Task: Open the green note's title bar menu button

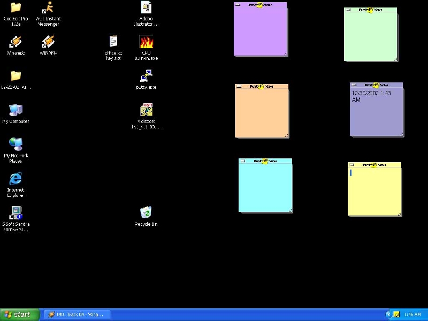Action: 348,10
